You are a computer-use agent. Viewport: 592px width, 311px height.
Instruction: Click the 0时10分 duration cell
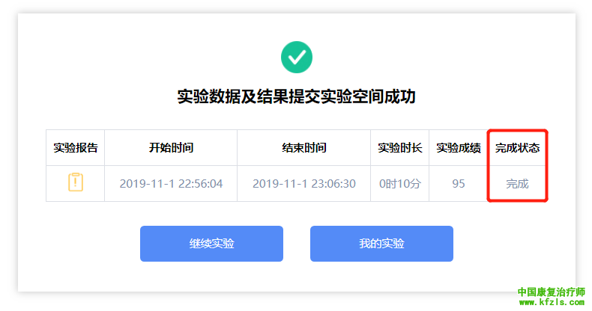coord(399,183)
